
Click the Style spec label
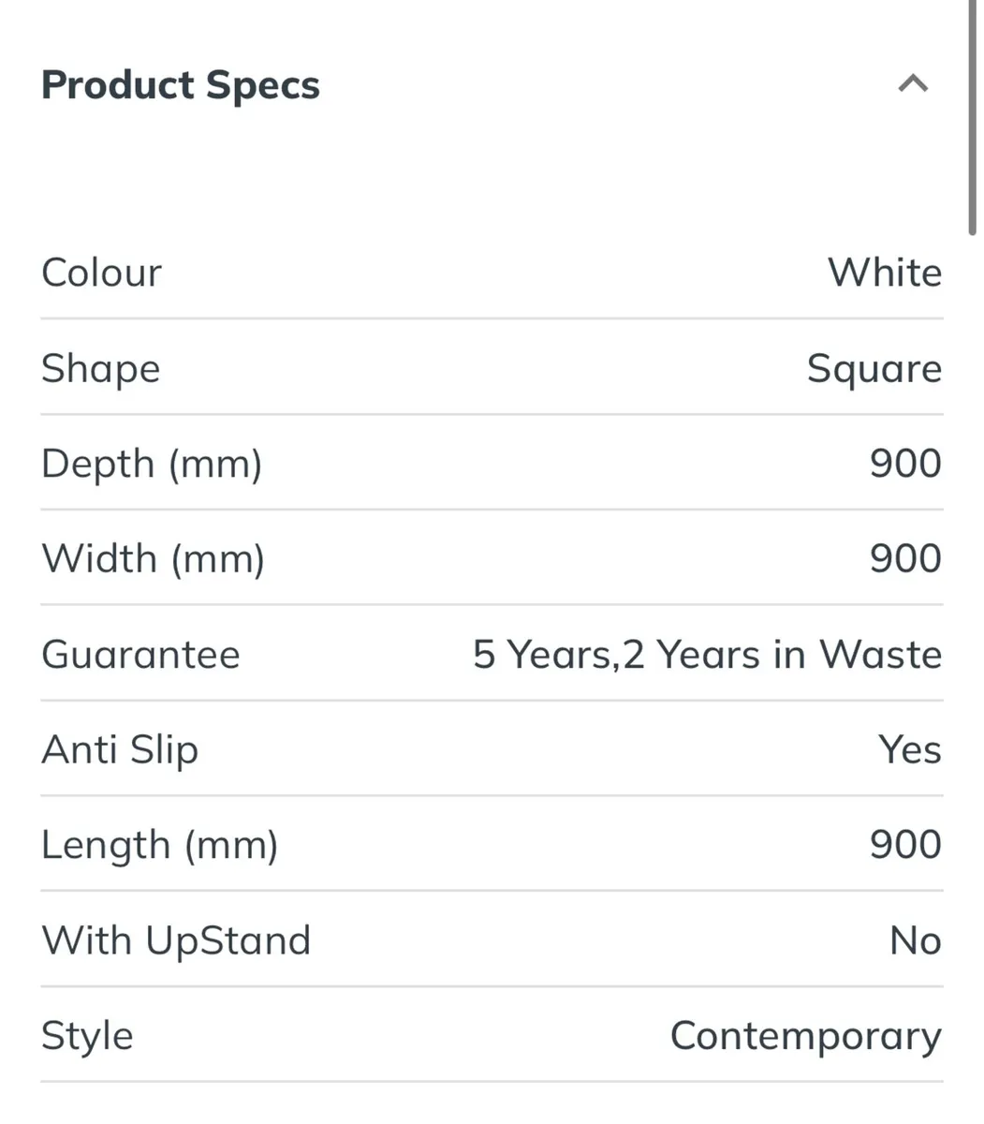click(85, 1035)
